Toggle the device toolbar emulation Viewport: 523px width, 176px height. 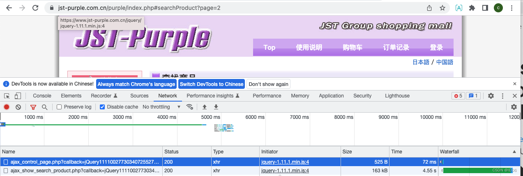18,96
